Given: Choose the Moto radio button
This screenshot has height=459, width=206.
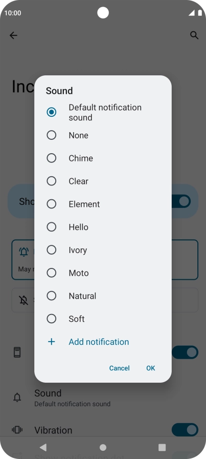Looking at the screenshot, I should (x=52, y=273).
